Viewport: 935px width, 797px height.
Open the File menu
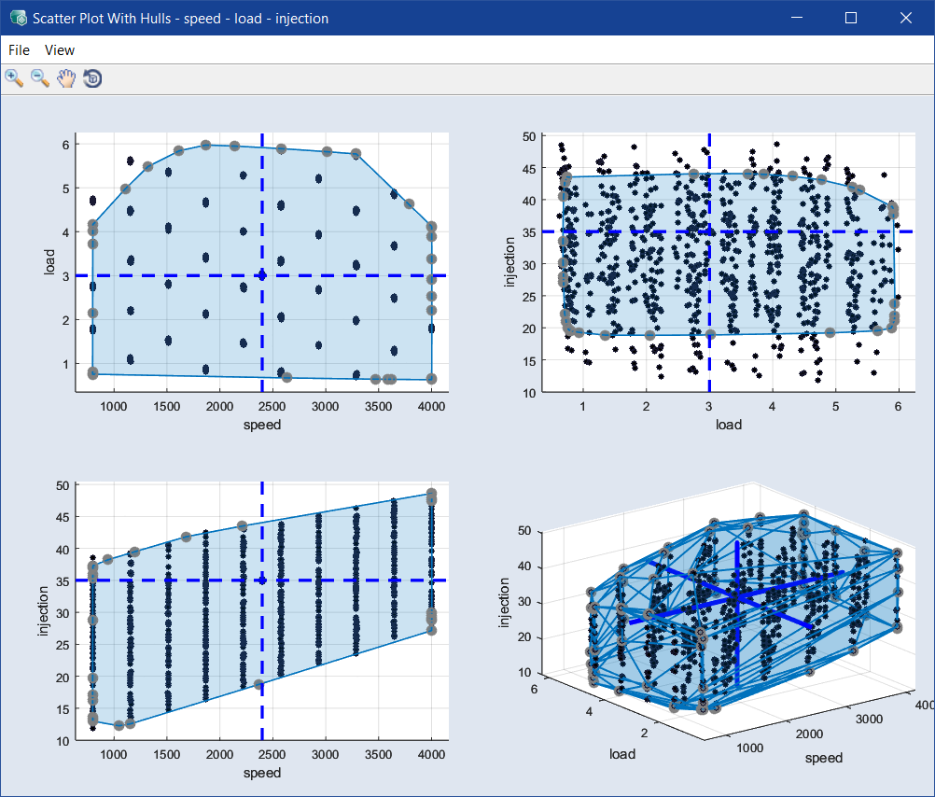(19, 50)
